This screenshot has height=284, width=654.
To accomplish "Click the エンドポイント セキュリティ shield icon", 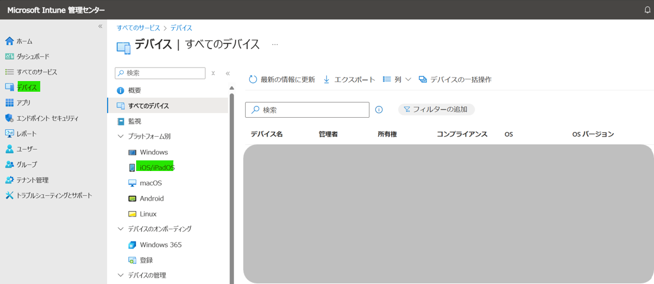I will [x=9, y=118].
